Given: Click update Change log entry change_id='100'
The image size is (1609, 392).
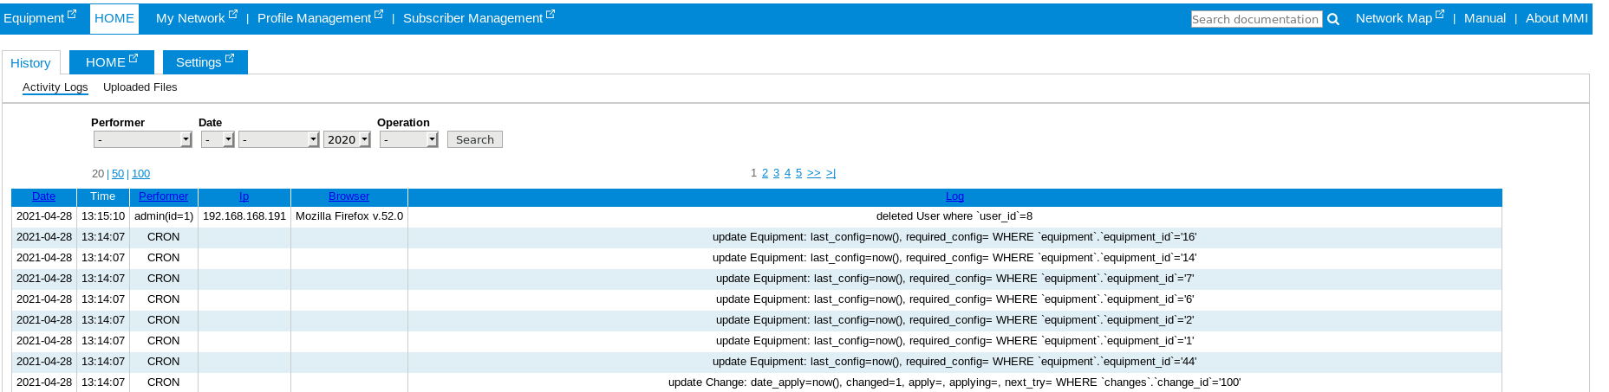Looking at the screenshot, I should [x=954, y=382].
